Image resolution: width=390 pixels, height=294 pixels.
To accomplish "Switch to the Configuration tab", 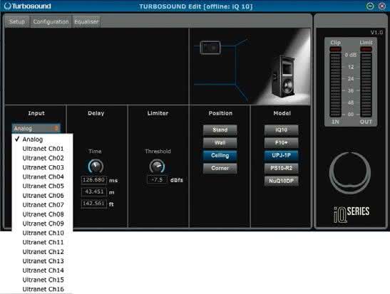I will 51,21.
